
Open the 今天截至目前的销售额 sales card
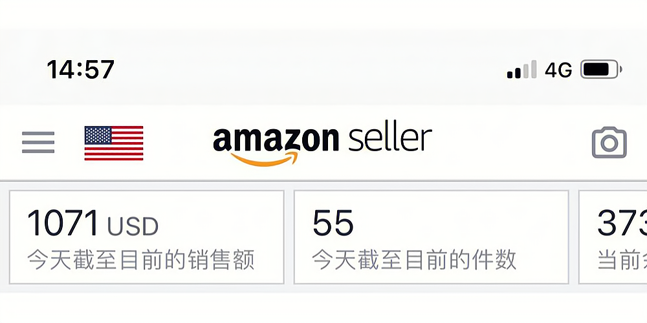(x=147, y=237)
